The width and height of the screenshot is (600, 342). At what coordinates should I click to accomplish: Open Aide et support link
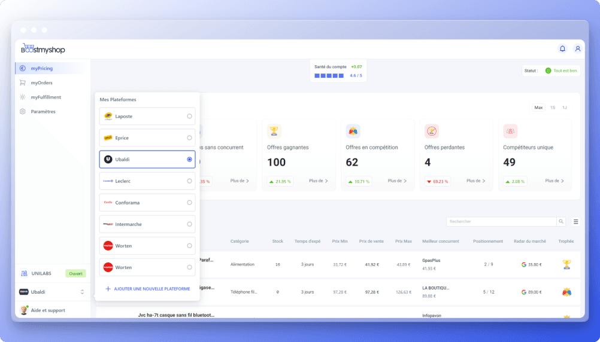48,310
